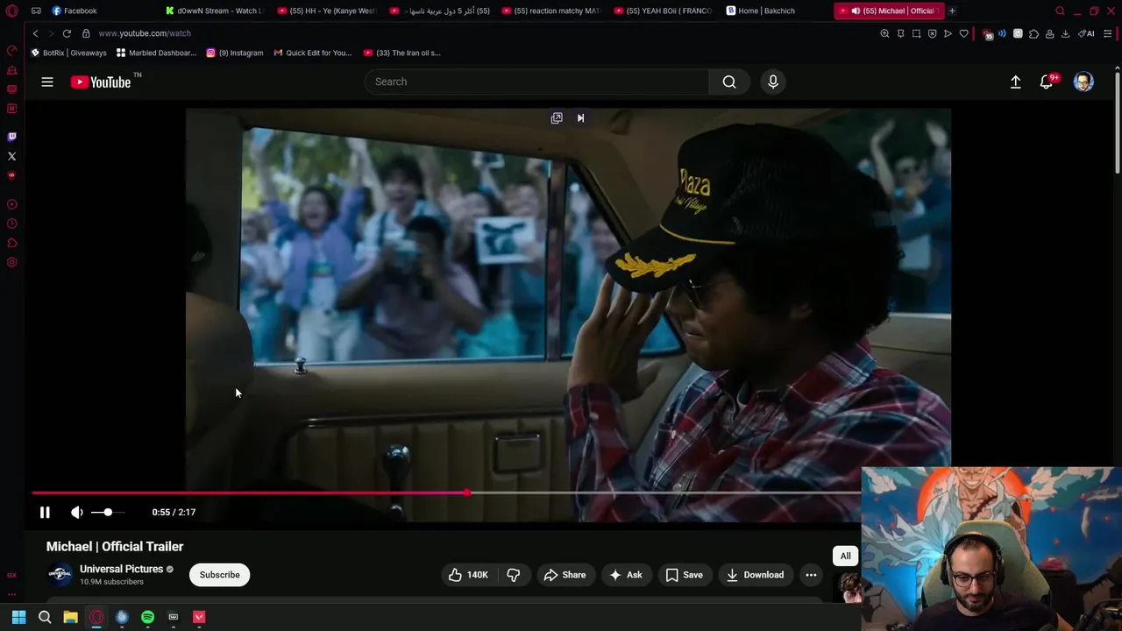The height and width of the screenshot is (631, 1122).
Task: Open the Share dialog
Action: (x=565, y=575)
